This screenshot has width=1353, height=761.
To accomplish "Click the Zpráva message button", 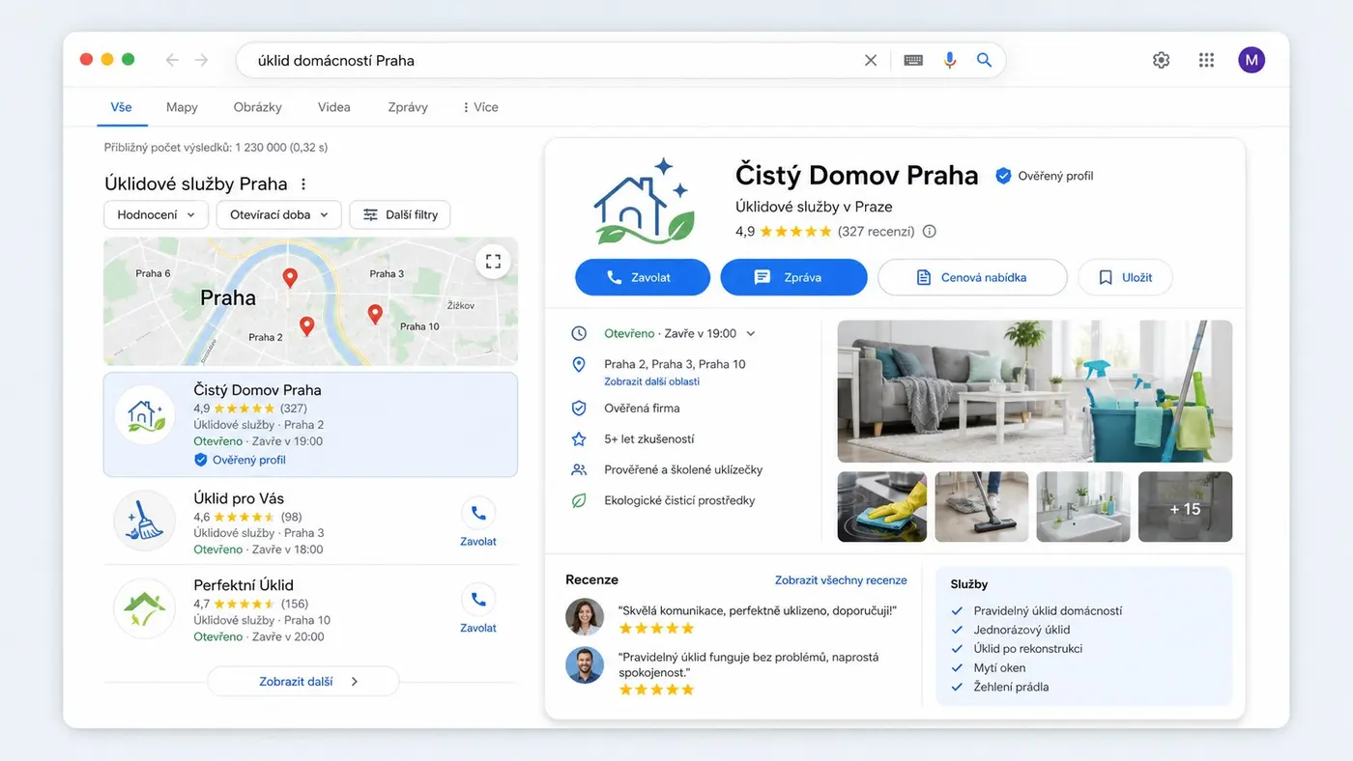I will (x=793, y=277).
